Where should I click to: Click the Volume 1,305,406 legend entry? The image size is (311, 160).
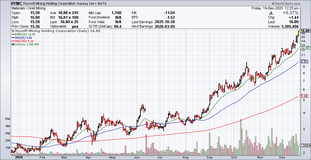27,44
